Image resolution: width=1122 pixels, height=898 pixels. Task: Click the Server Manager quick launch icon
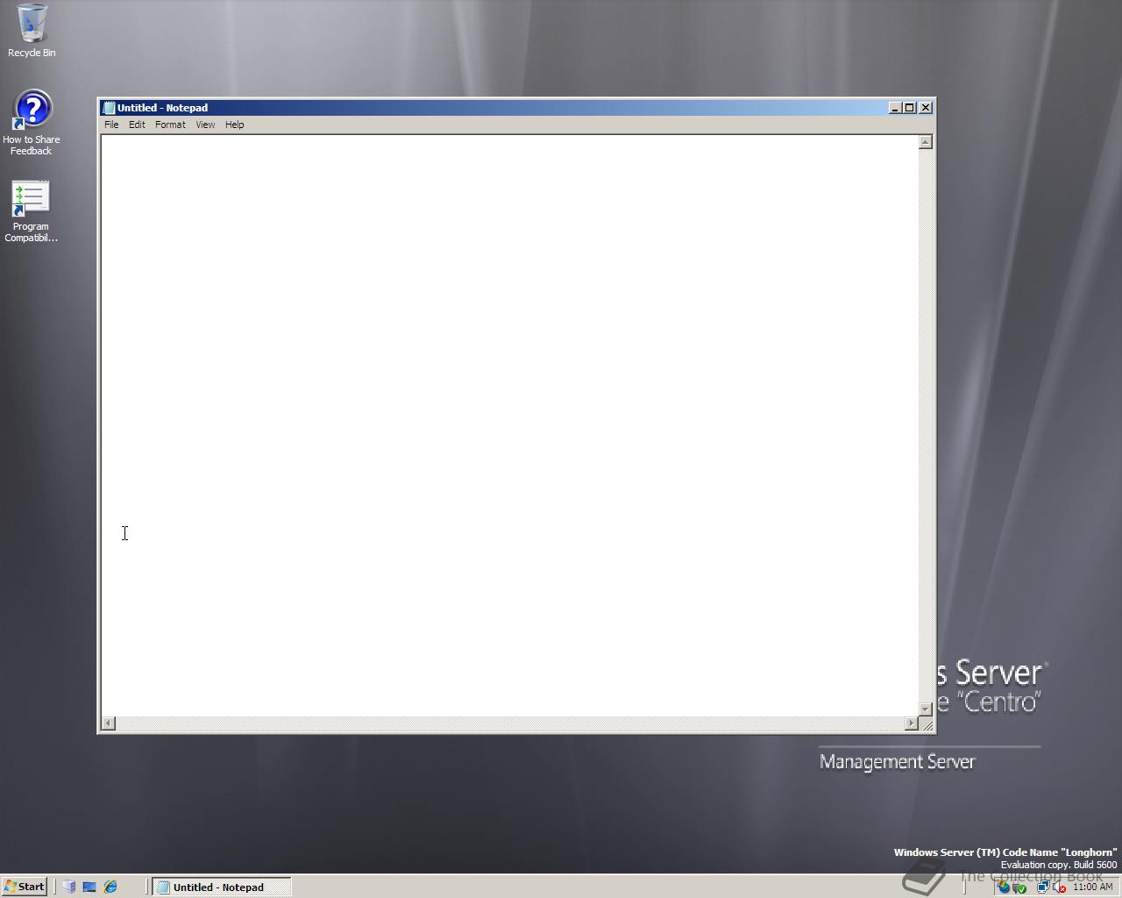click(69, 887)
